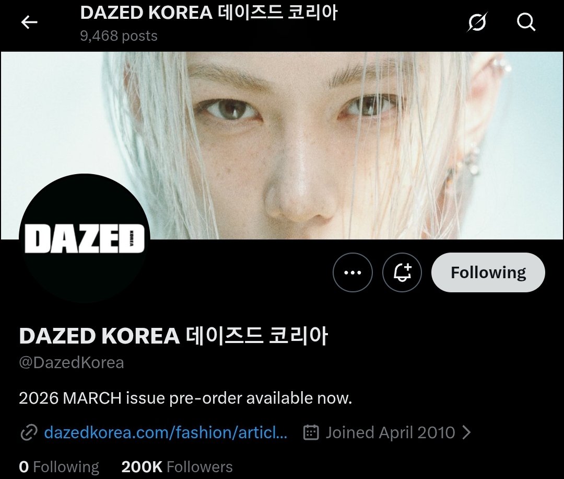Viewport: 564px width, 479px height.
Task: Open the DAZED Korea profile picture
Action: click(x=85, y=238)
